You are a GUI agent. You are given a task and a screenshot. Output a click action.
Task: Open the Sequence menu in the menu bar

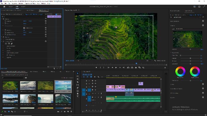(14, 4)
